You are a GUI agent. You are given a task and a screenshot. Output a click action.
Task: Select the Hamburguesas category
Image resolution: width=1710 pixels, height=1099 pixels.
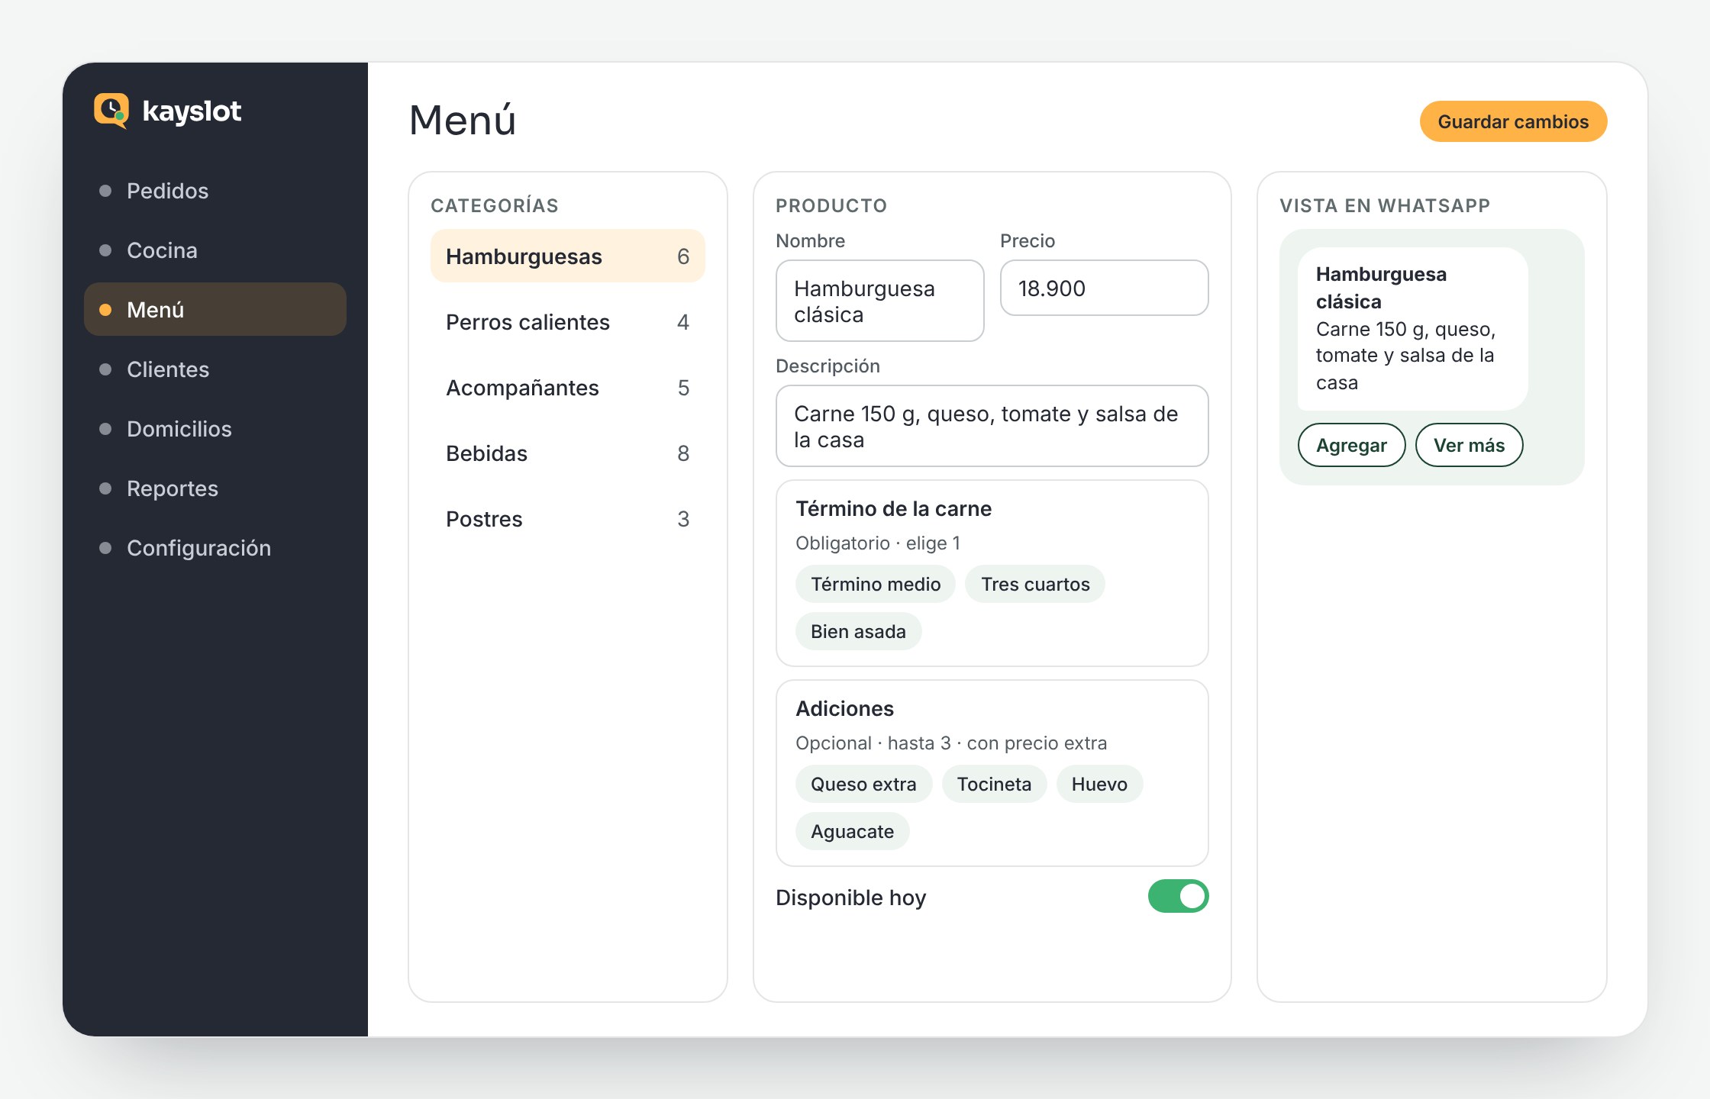[568, 256]
